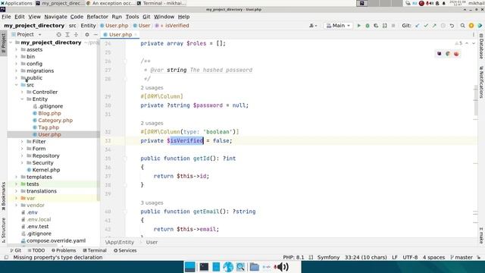Commit changes with the Git green checkmark

click(426, 26)
